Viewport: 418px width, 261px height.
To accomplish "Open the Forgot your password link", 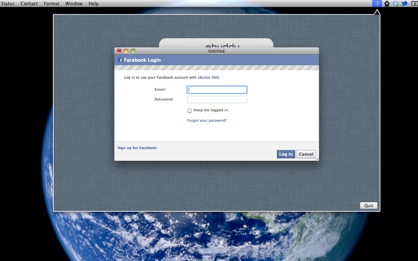I will [207, 121].
